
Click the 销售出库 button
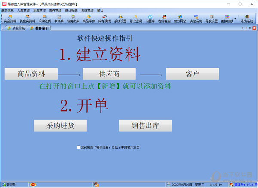[145, 126]
